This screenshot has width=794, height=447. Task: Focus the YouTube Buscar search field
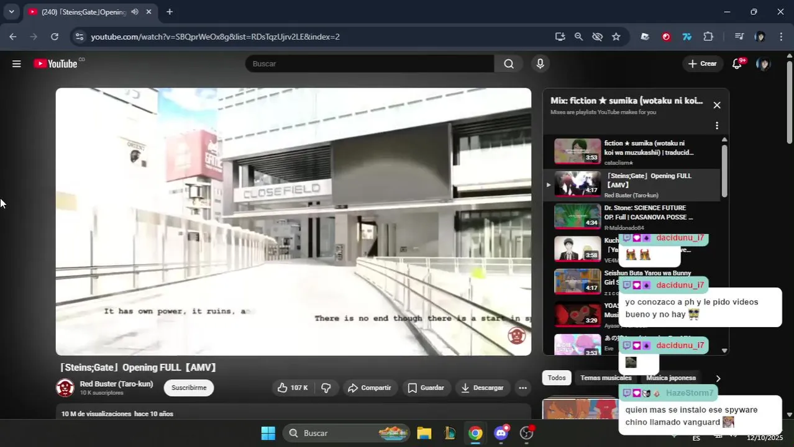[370, 63]
